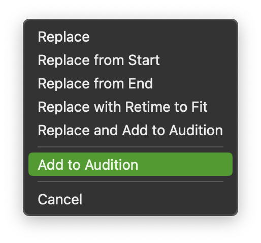
Task: Click the topmost Replace entry
Action: [130, 37]
